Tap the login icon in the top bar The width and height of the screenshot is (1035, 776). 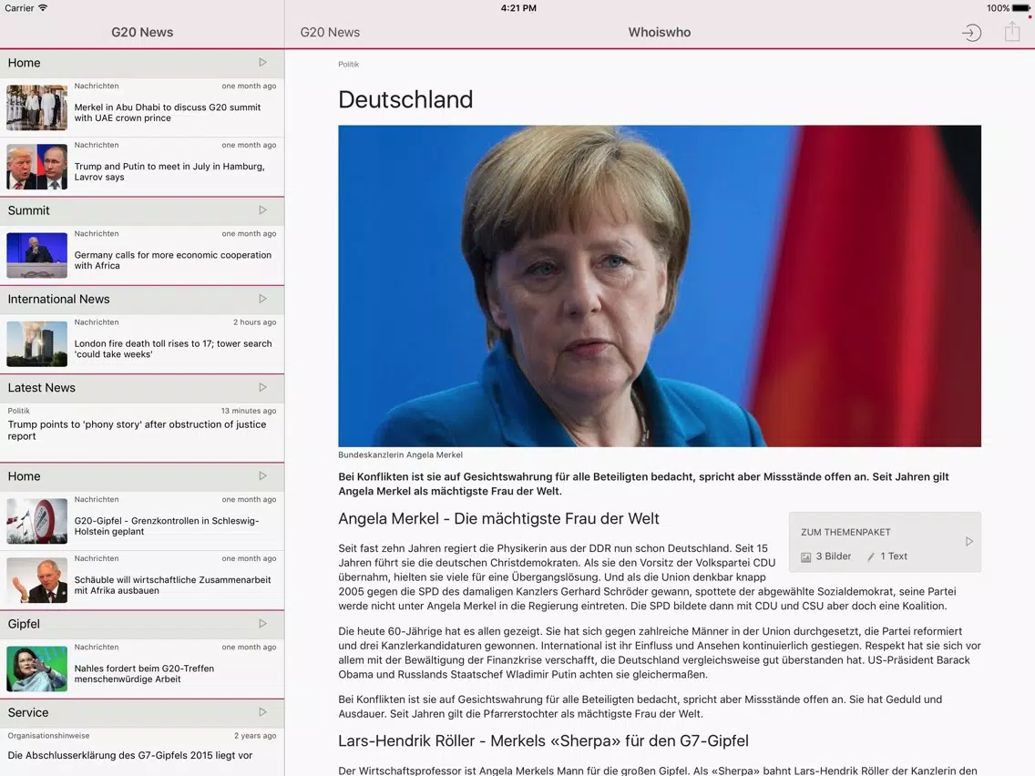coord(971,33)
